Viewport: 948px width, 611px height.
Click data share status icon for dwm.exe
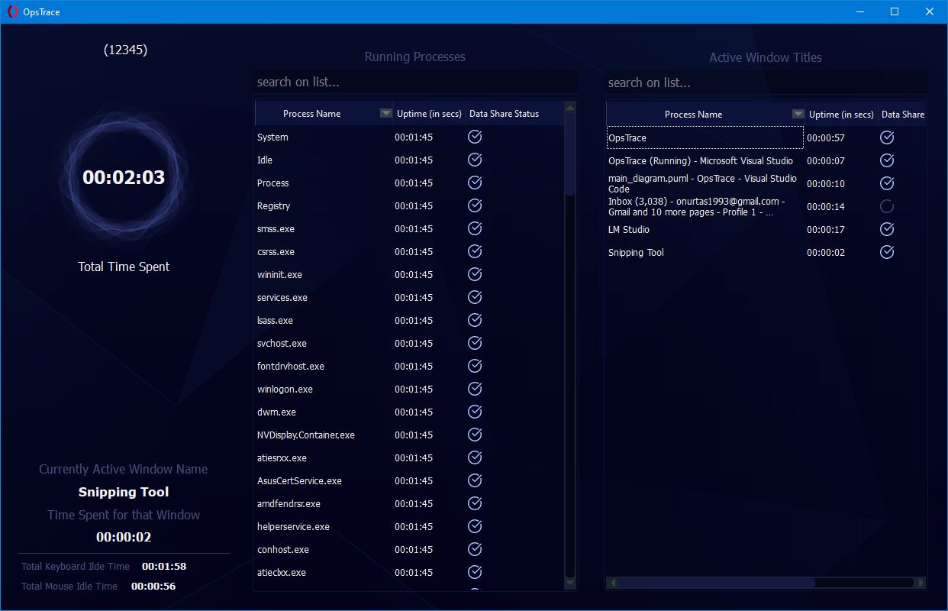[475, 412]
